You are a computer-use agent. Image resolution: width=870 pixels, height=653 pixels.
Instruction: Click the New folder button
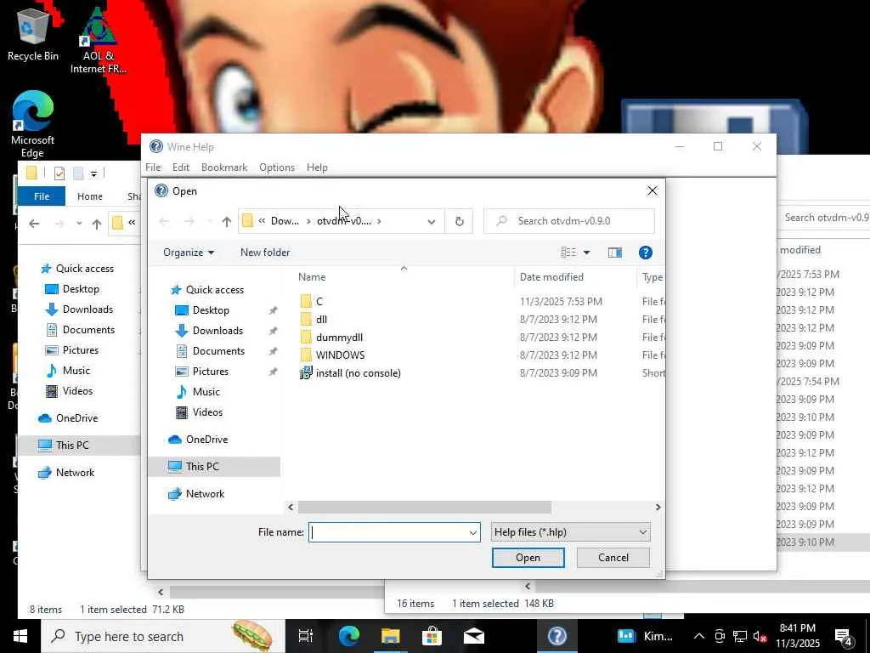pyautogui.click(x=265, y=253)
